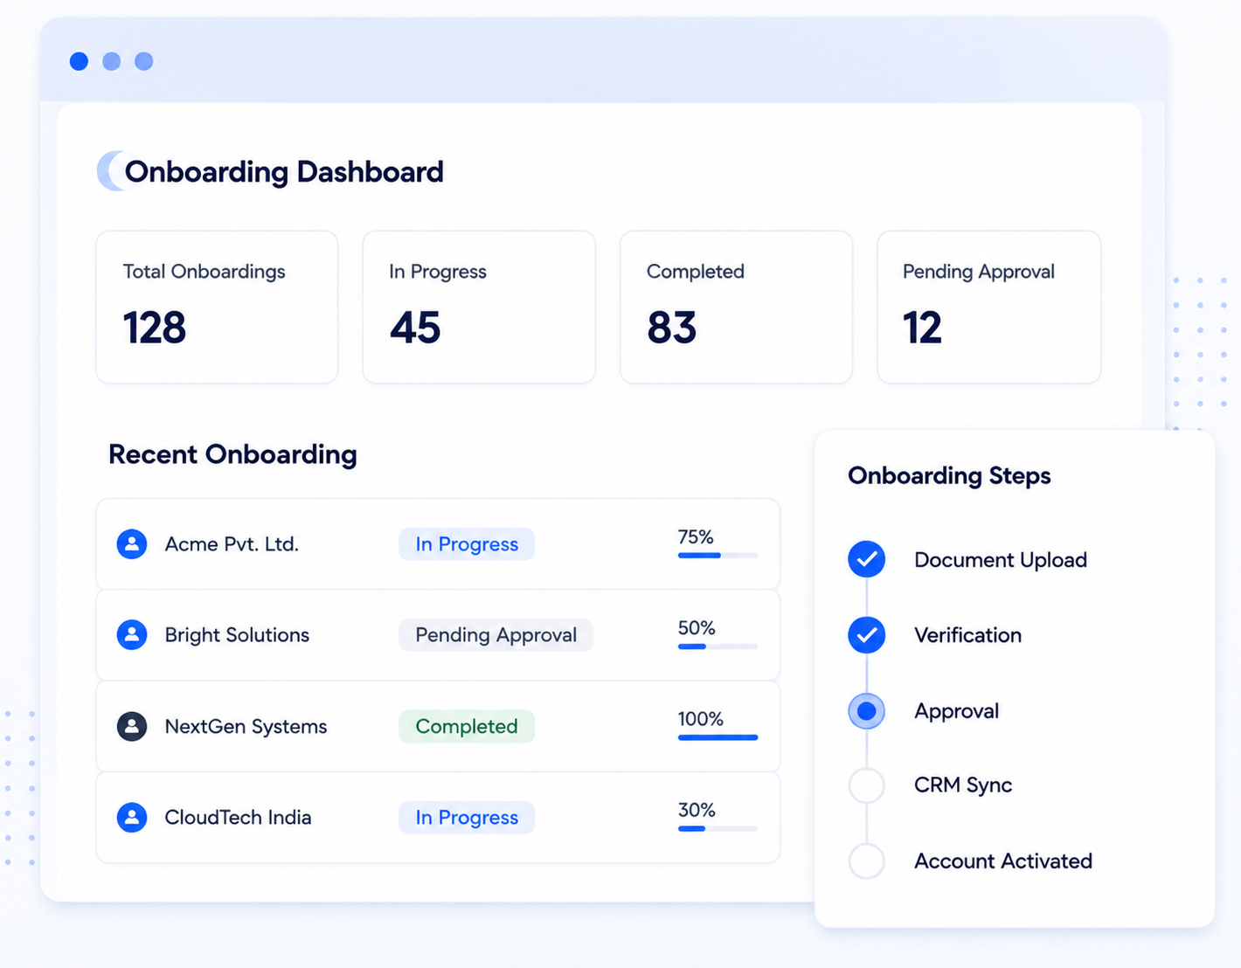Click the Document Upload checkmark icon
Screen dimensions: 1241x968
(867, 559)
